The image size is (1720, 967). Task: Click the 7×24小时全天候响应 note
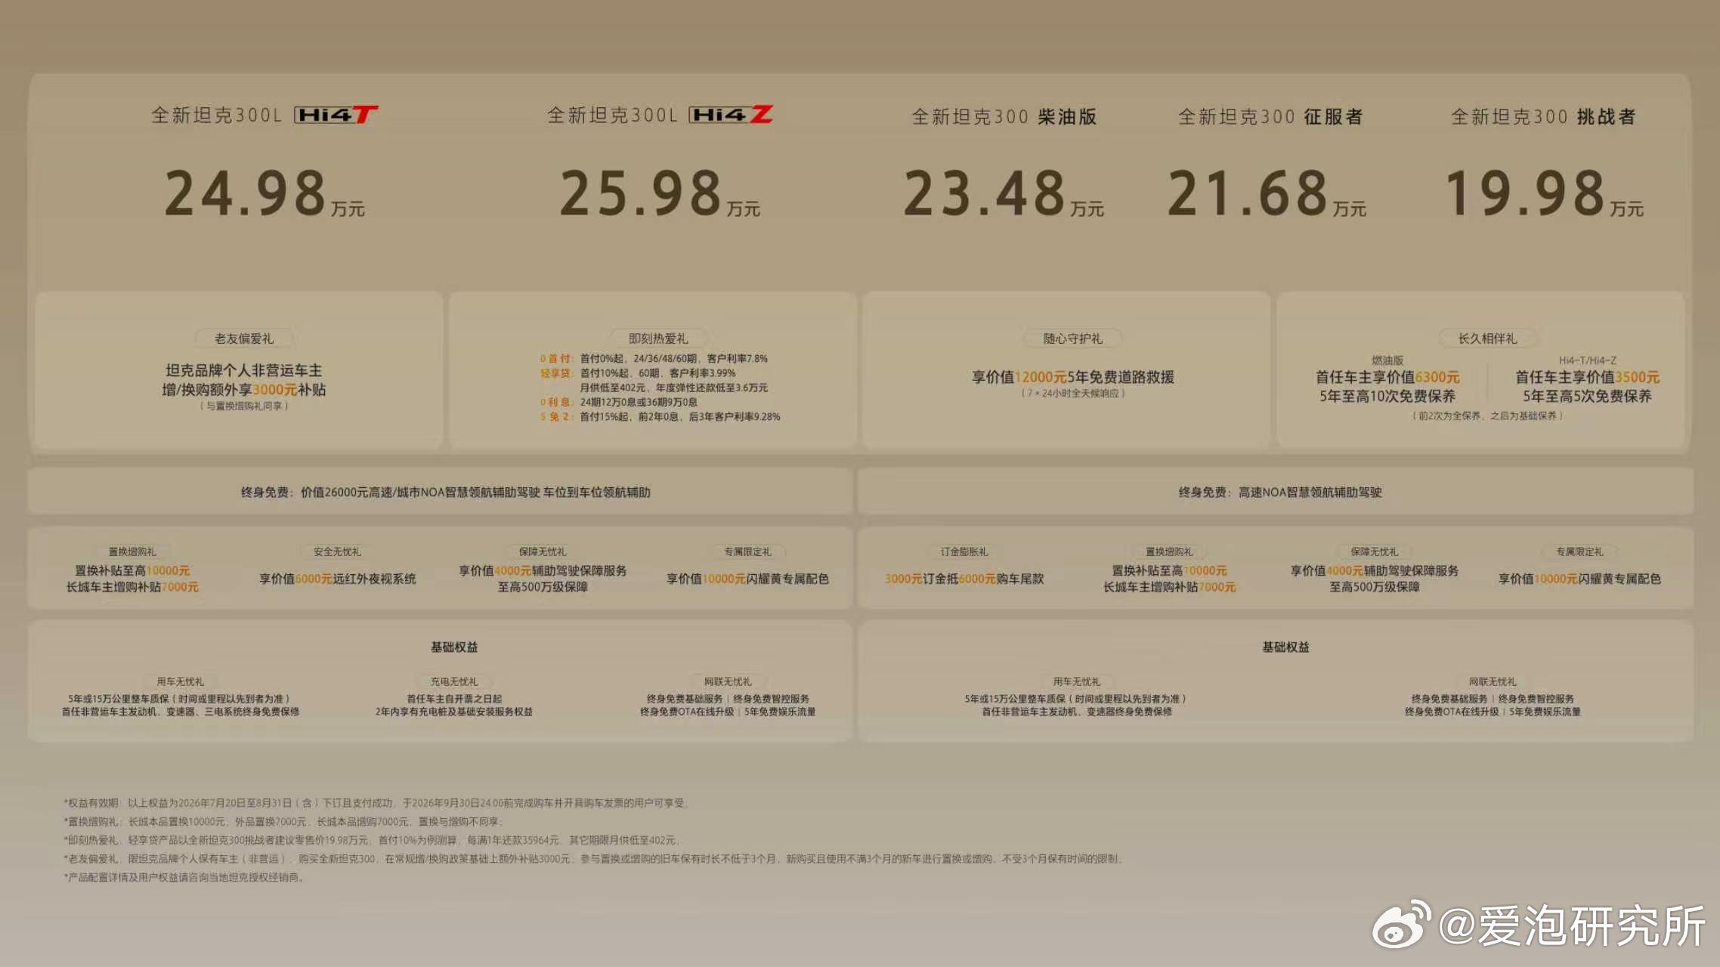pos(1073,394)
